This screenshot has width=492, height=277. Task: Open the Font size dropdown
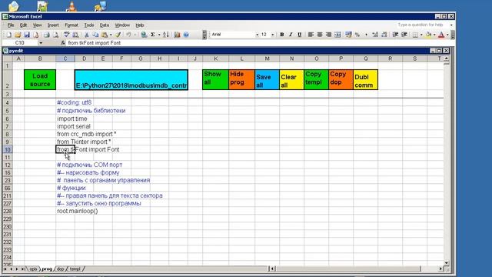click(273, 35)
